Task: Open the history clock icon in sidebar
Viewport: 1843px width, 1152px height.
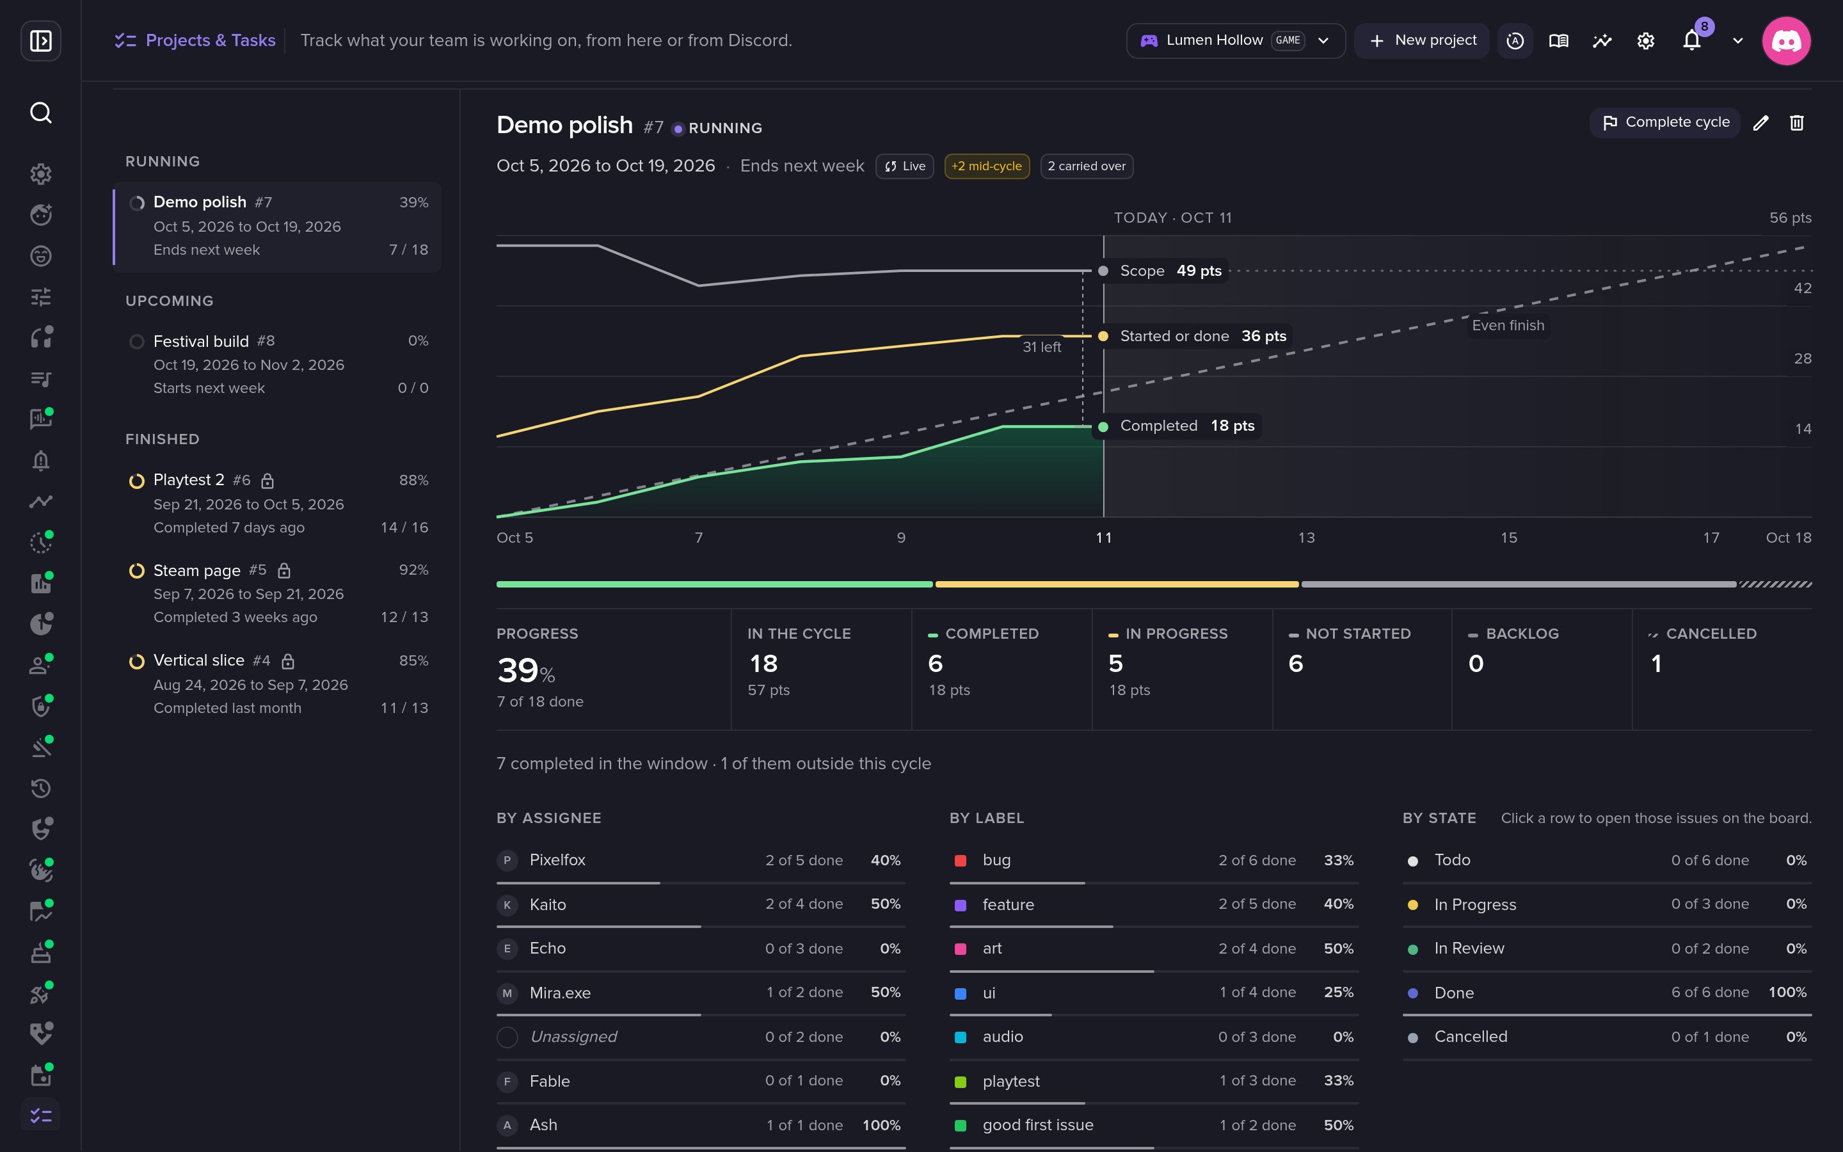Action: click(40, 788)
